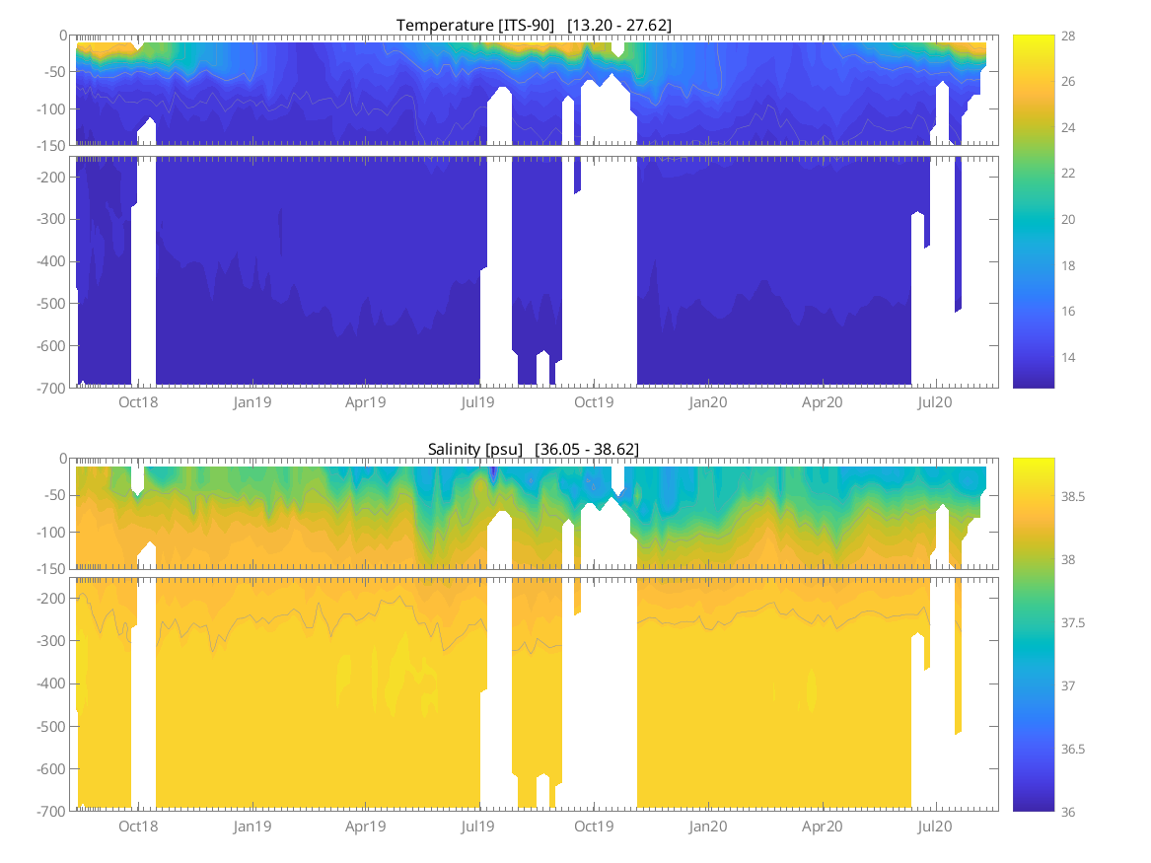Click the 38.5 label on the salinity colorbar
The height and width of the screenshot is (863, 1151).
[1078, 497]
